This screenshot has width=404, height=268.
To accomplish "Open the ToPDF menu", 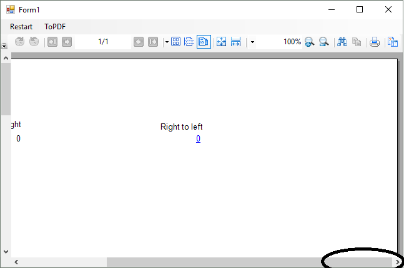I will (55, 27).
